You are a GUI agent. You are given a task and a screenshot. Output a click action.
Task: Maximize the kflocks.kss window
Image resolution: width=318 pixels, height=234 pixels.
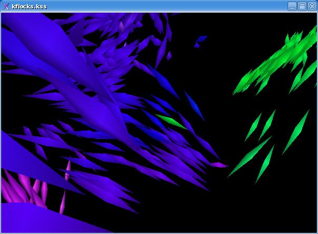[302, 6]
